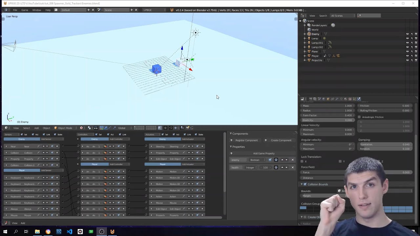The height and width of the screenshot is (236, 420).
Task: Open the Global orientation dropdown
Action: [124, 128]
